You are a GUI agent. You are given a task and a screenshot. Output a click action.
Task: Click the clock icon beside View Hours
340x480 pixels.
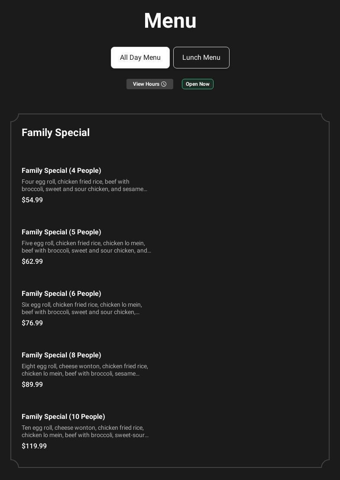(164, 84)
